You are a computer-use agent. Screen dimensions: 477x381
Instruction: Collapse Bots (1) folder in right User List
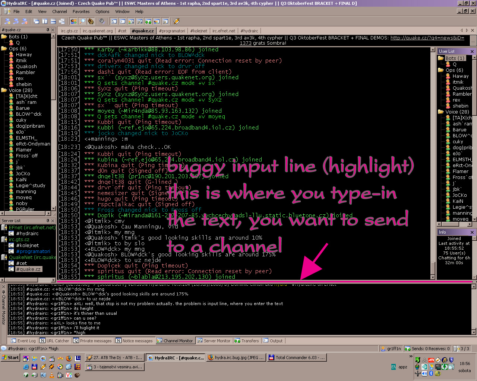click(x=442, y=58)
